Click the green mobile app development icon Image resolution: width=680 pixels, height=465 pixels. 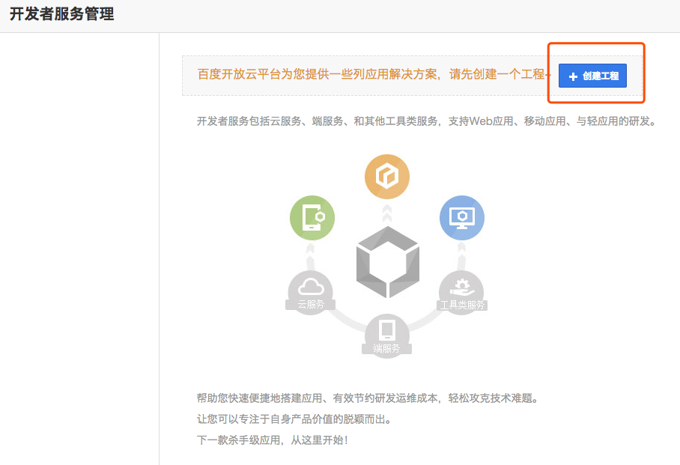[x=312, y=218]
